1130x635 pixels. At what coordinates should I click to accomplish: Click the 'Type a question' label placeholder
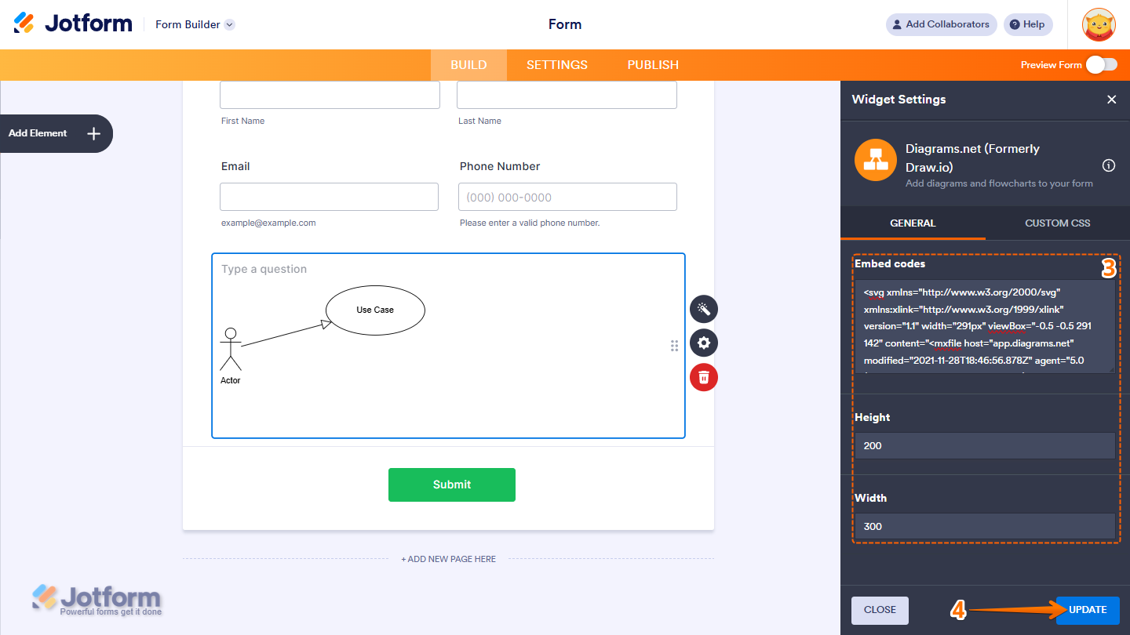point(264,269)
